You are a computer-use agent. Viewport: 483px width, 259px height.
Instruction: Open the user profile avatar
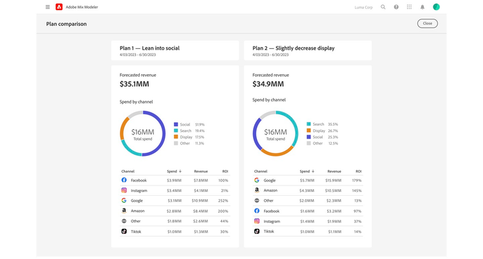point(436,7)
